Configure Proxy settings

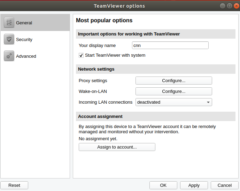point(174,81)
